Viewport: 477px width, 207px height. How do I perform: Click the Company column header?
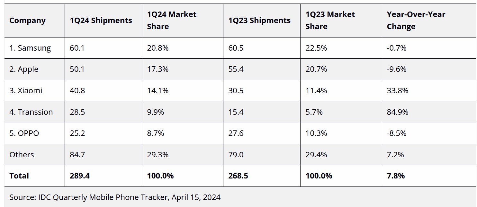click(x=27, y=21)
